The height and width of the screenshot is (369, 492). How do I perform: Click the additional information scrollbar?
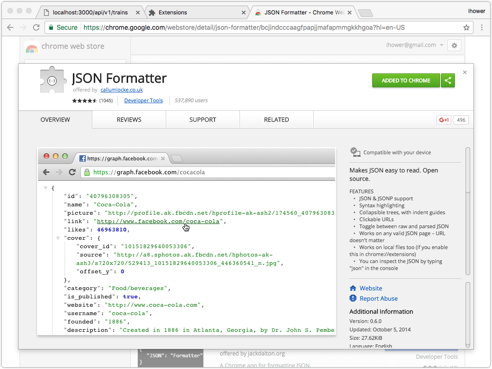(467, 314)
